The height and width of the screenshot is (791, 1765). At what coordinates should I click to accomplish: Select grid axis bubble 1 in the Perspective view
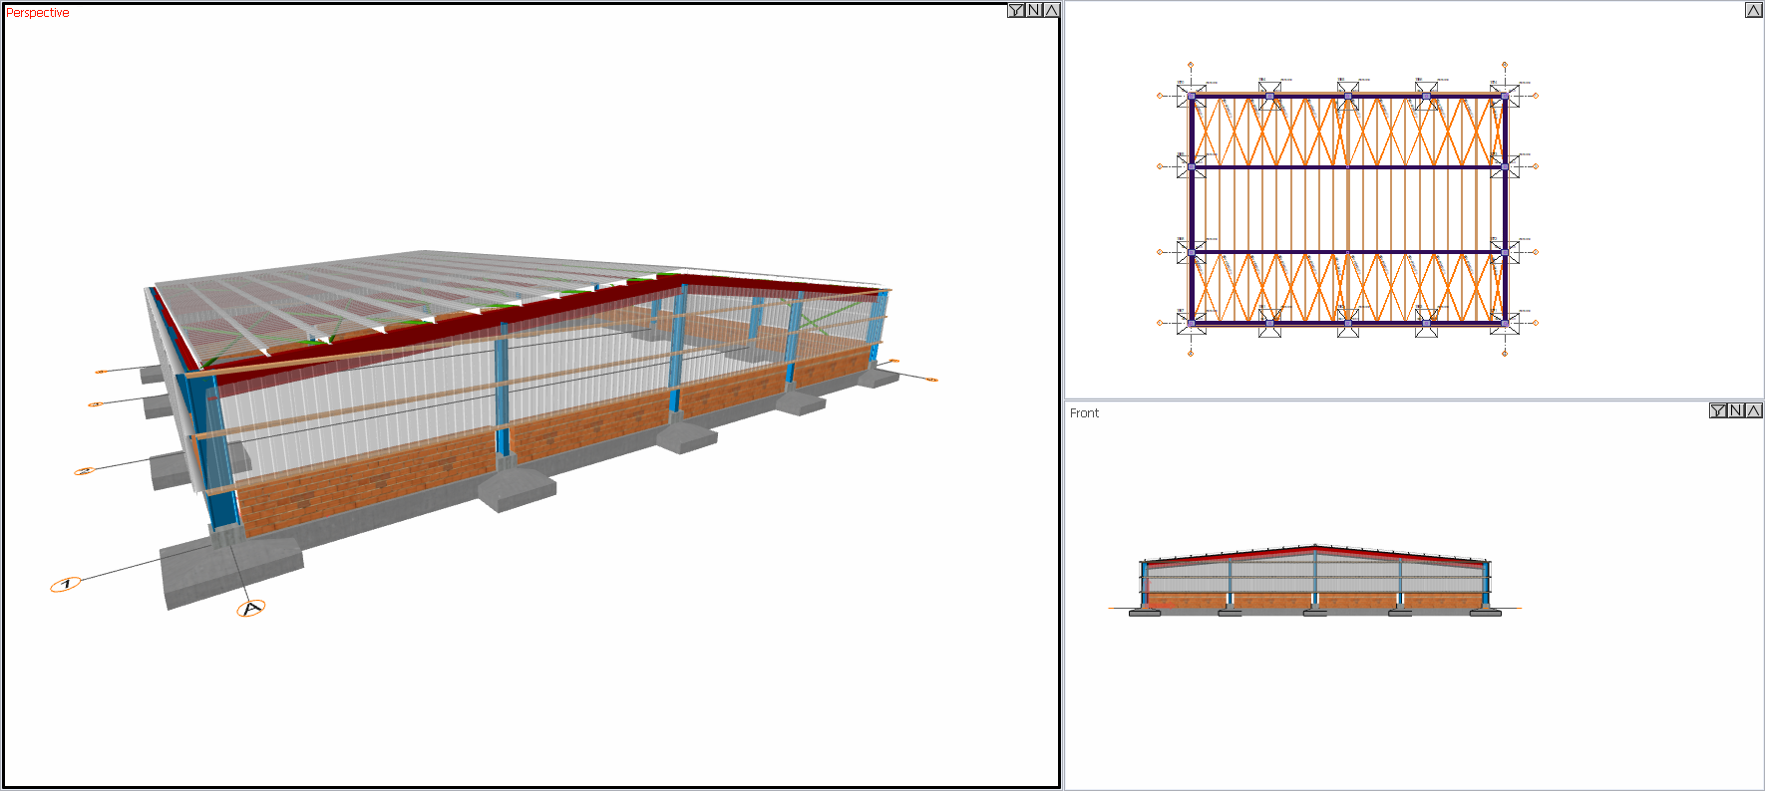tap(66, 584)
